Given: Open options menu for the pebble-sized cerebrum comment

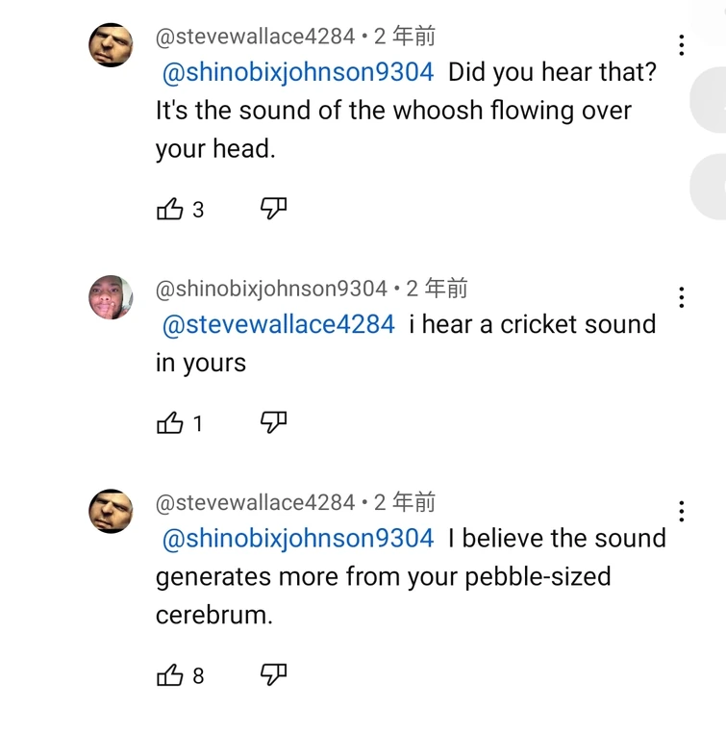Looking at the screenshot, I should [681, 511].
